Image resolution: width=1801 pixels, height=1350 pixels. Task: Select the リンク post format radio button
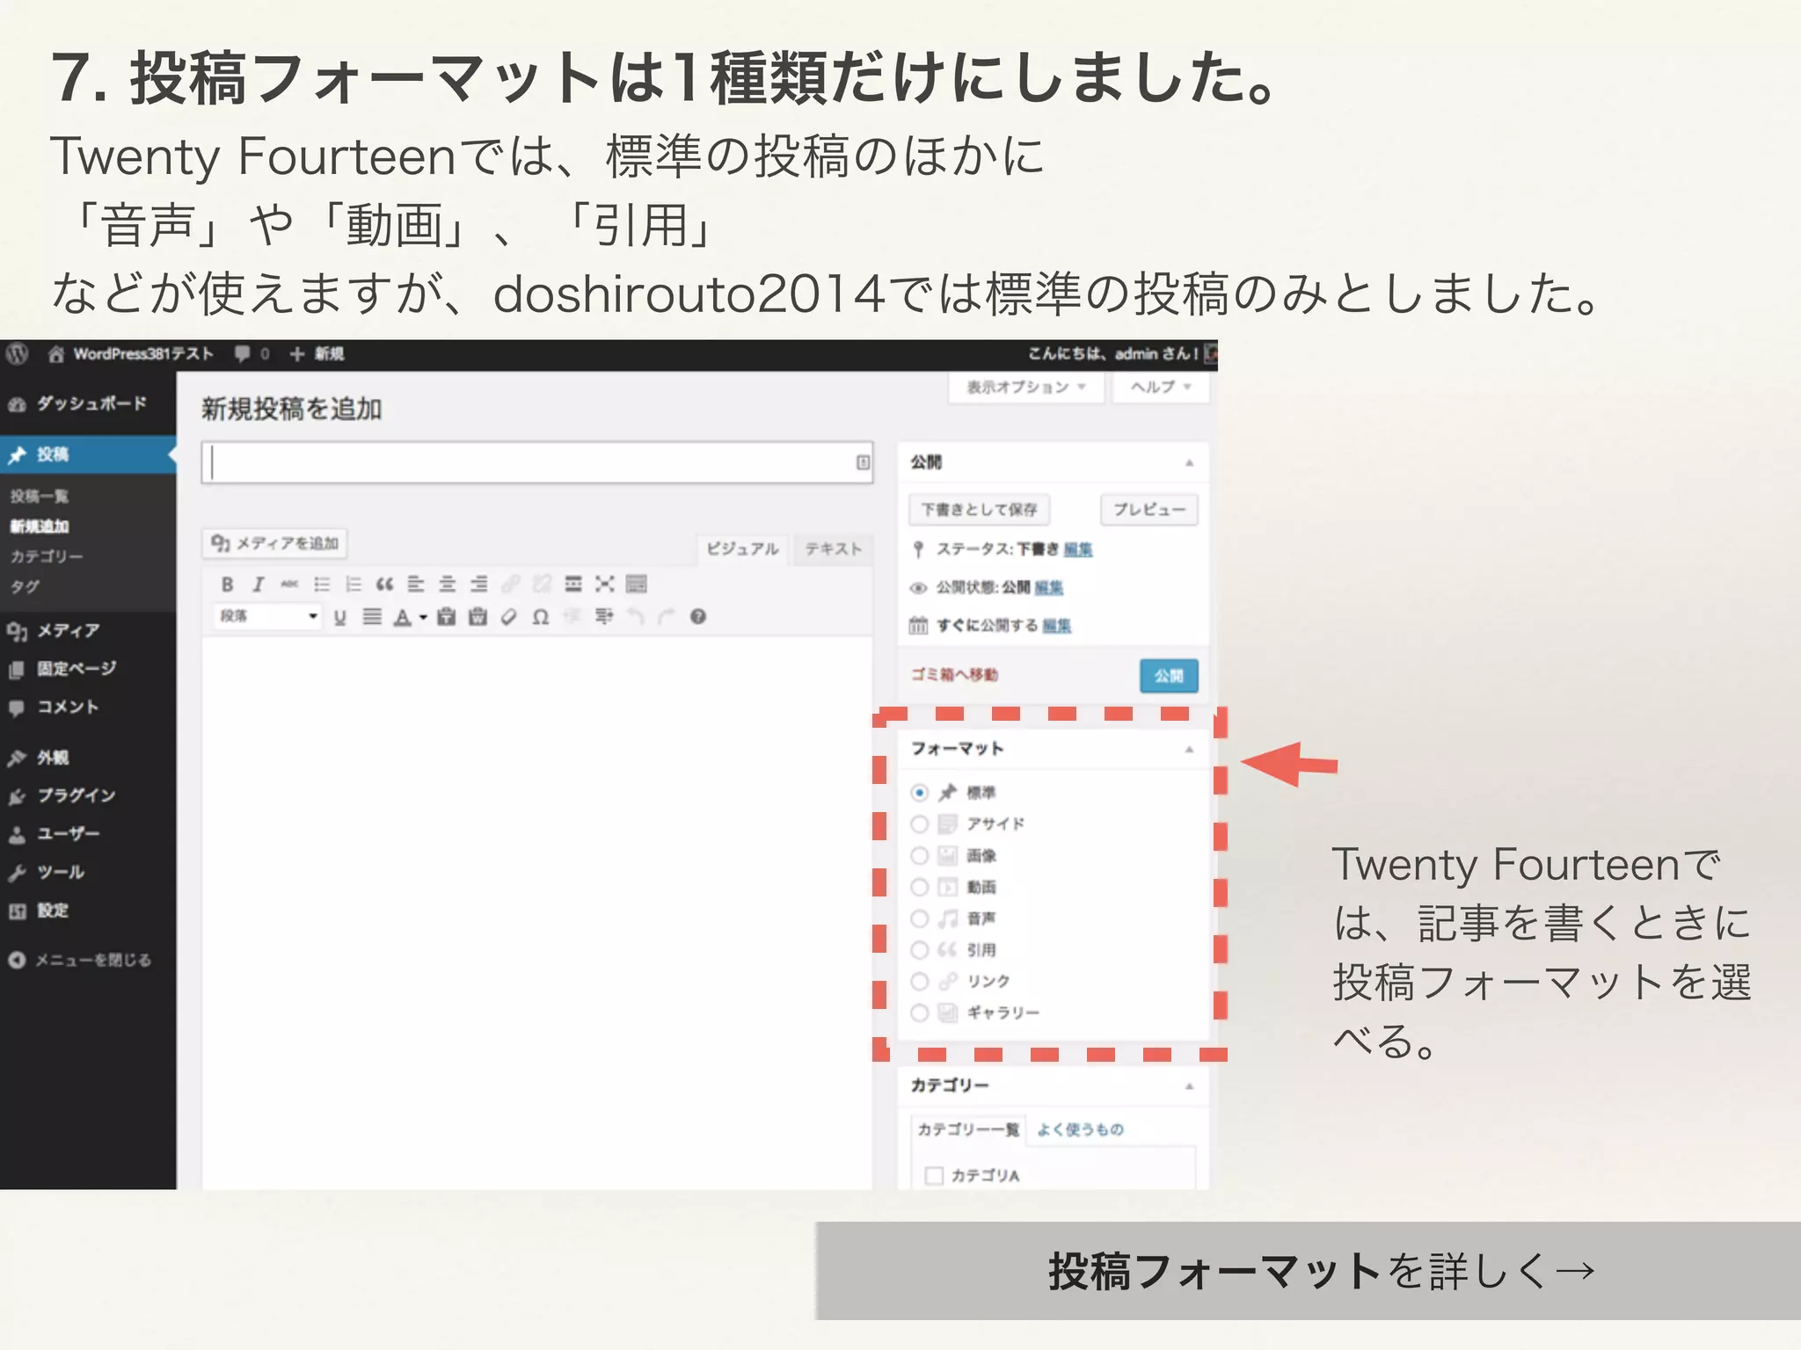pyautogui.click(x=920, y=982)
